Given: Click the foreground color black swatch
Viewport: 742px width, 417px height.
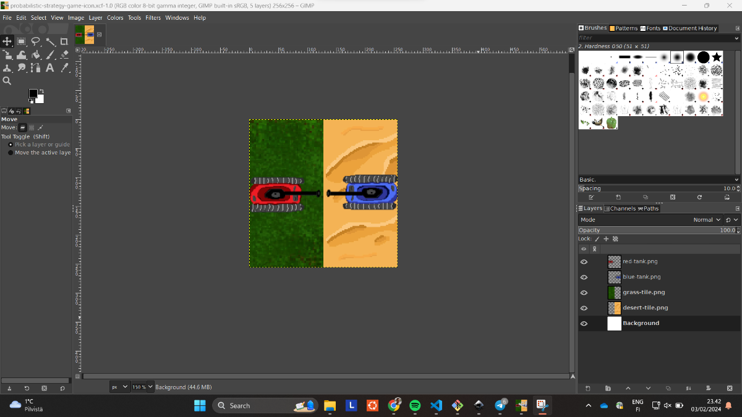Looking at the screenshot, I should tap(33, 93).
